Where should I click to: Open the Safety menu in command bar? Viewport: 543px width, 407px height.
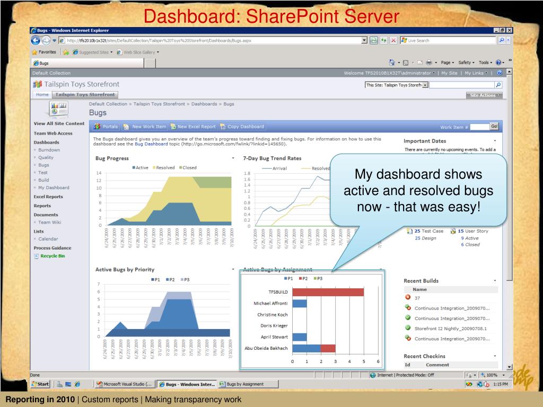[x=466, y=63]
